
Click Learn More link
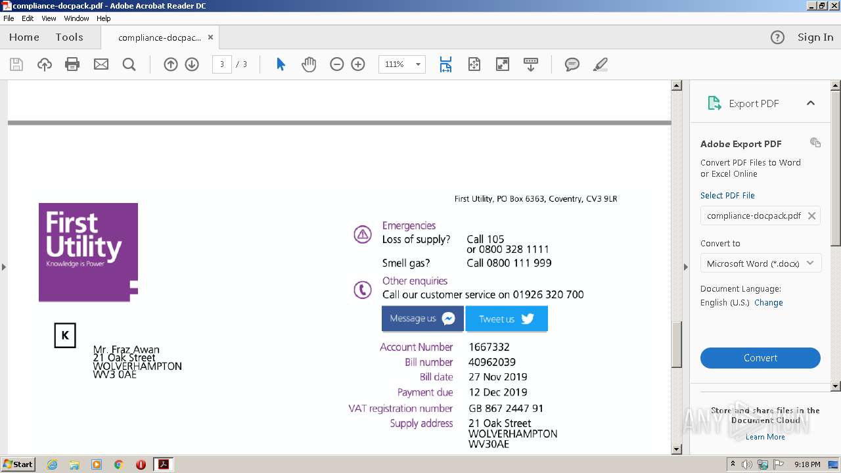765,437
